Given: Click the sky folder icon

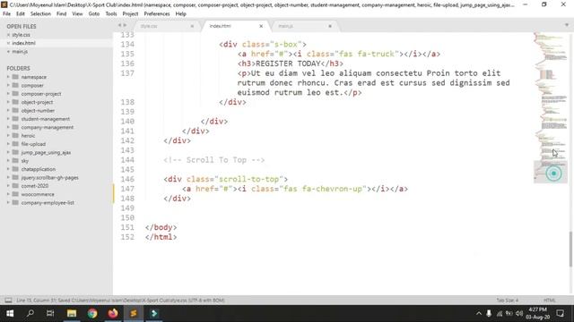Looking at the screenshot, I should pos(15,161).
